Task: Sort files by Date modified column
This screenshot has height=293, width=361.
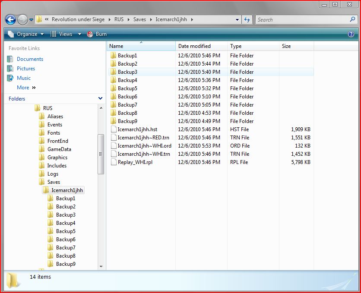Action: (x=194, y=46)
